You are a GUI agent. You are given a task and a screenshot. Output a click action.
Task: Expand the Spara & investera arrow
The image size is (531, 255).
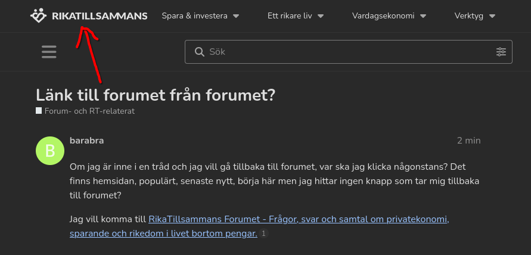(x=236, y=16)
